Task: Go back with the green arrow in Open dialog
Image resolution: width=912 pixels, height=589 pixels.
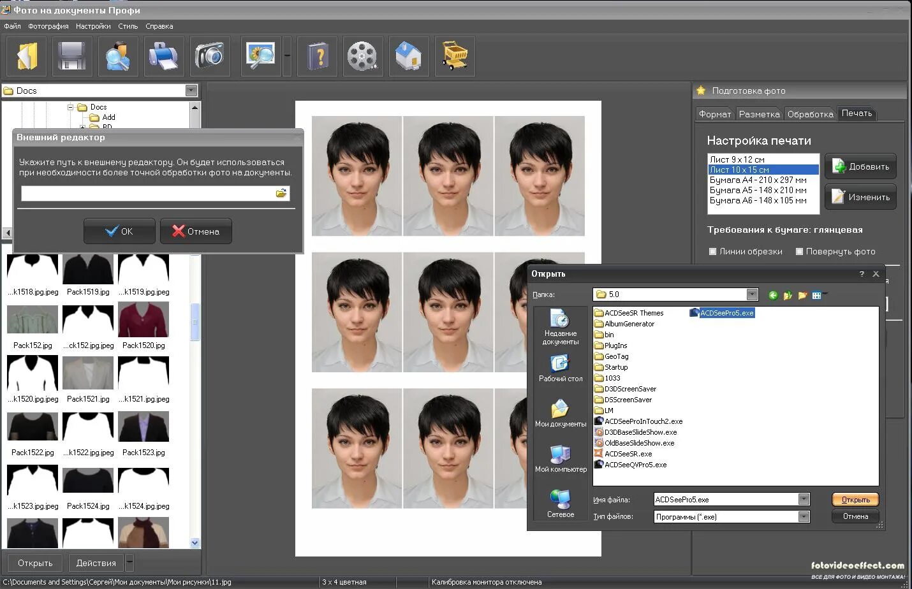Action: click(x=773, y=295)
